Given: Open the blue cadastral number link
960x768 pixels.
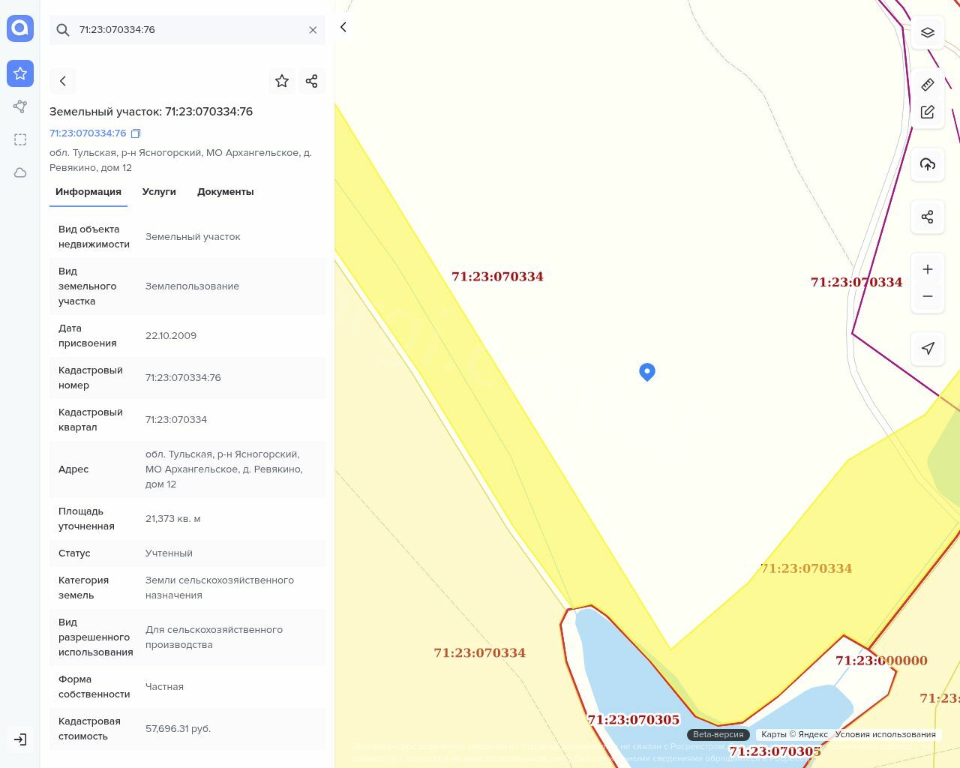Looking at the screenshot, I should tap(88, 133).
